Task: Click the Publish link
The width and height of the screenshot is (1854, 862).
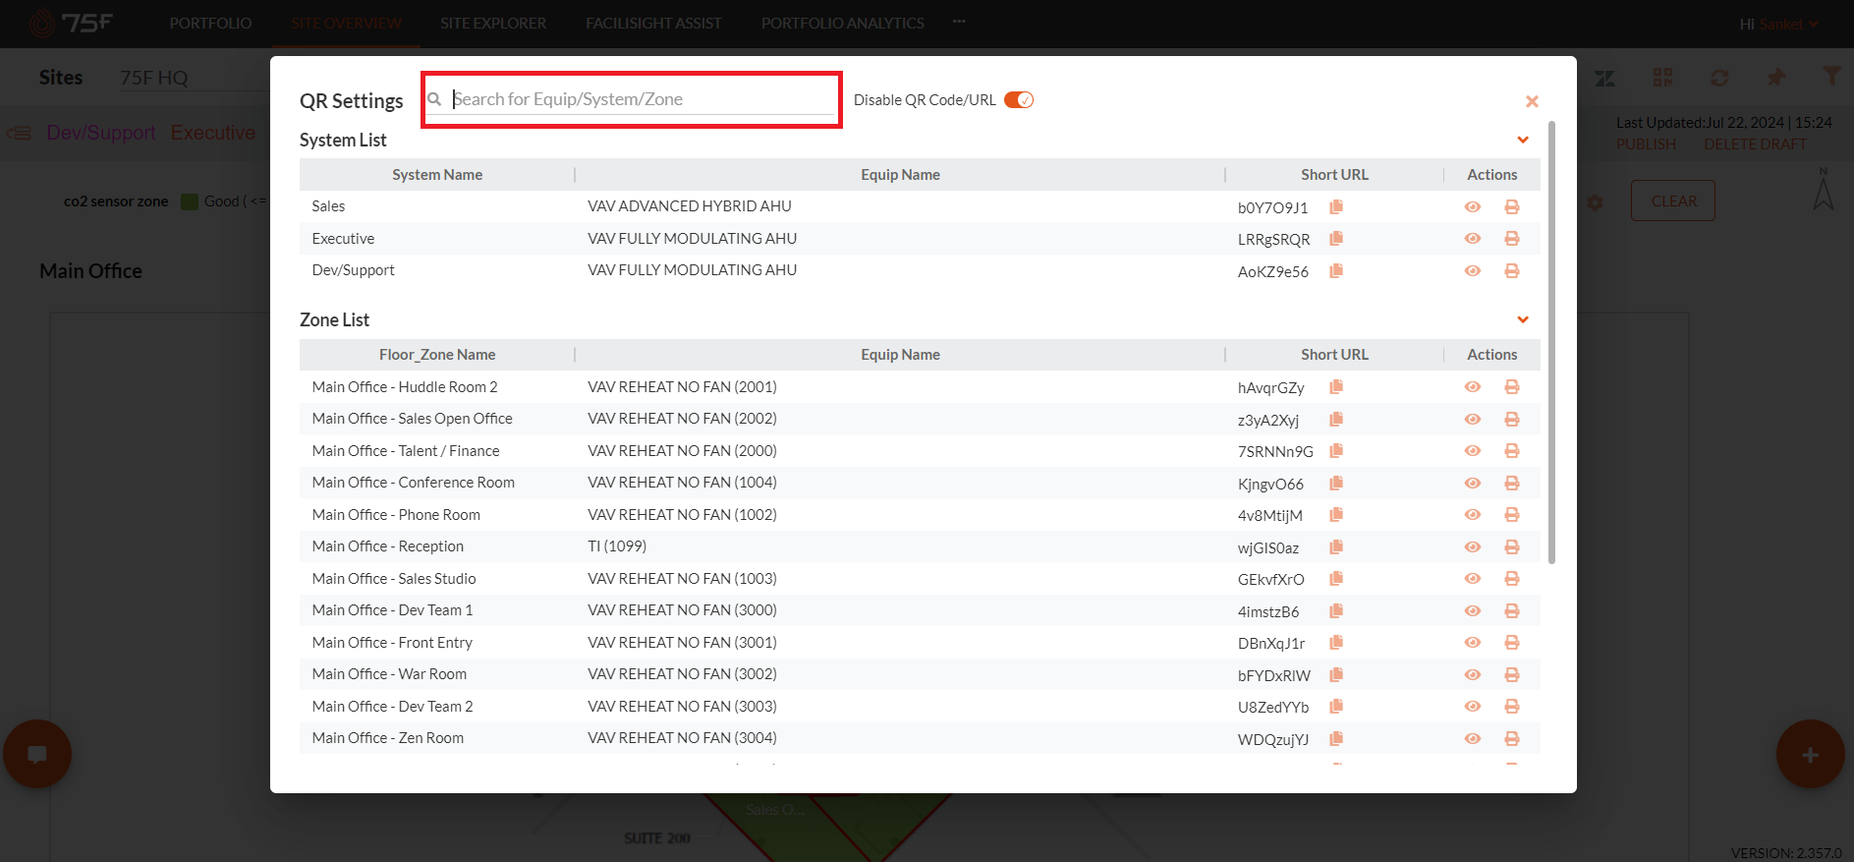Action: 1646,144
